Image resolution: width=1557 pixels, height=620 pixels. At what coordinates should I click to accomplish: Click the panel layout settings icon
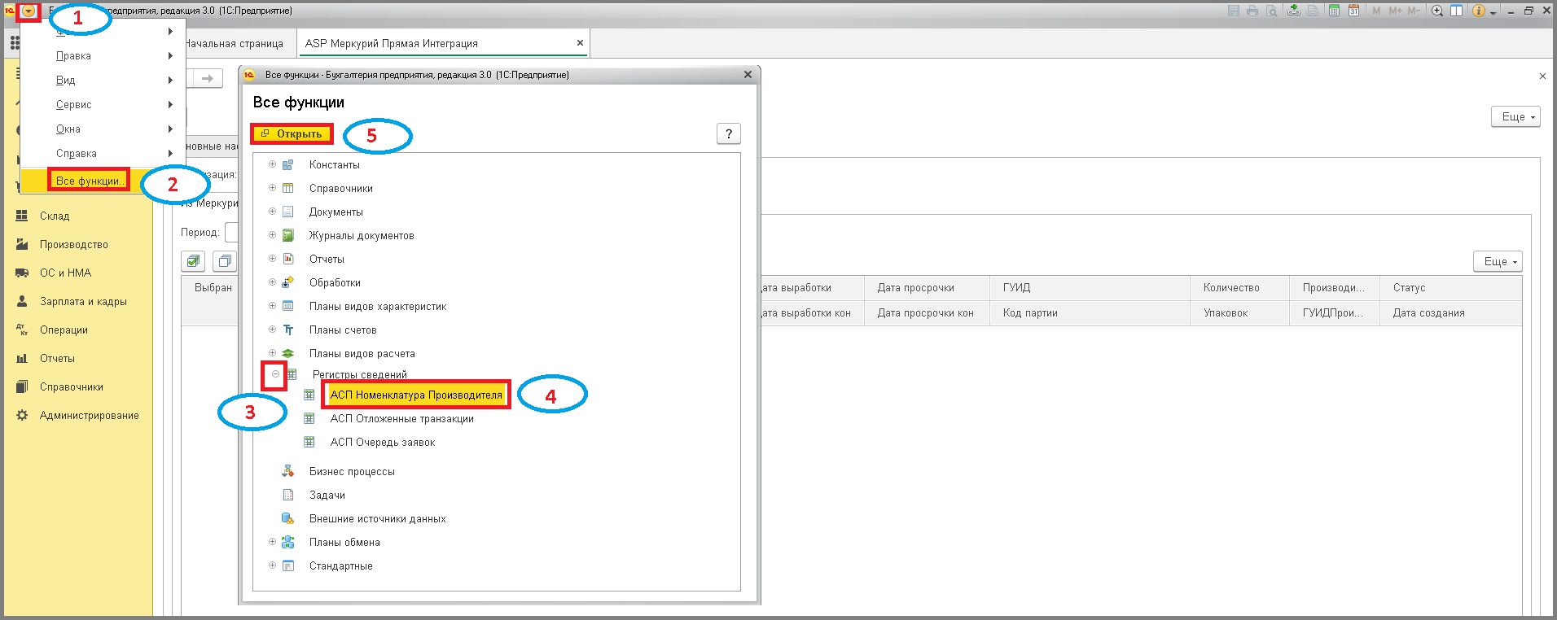[1456, 11]
